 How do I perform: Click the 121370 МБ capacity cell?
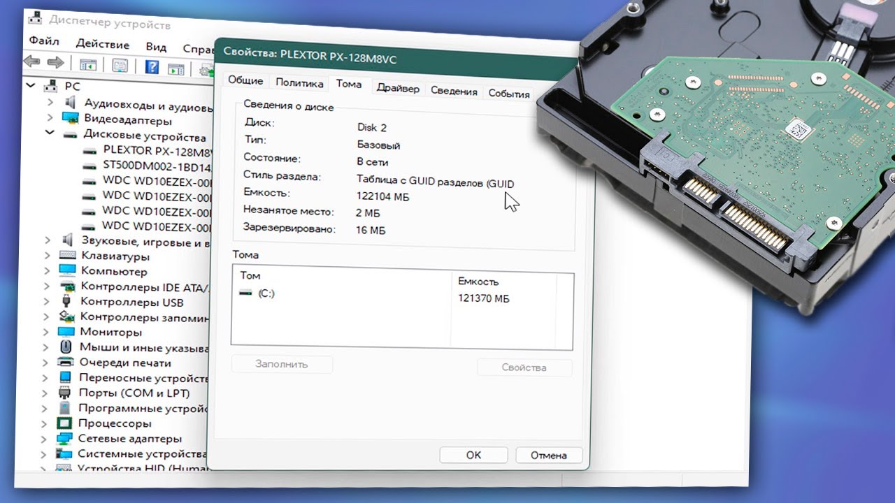(484, 298)
